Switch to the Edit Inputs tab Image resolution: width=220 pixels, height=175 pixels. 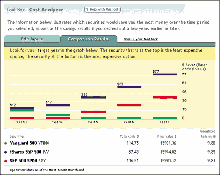(32, 39)
